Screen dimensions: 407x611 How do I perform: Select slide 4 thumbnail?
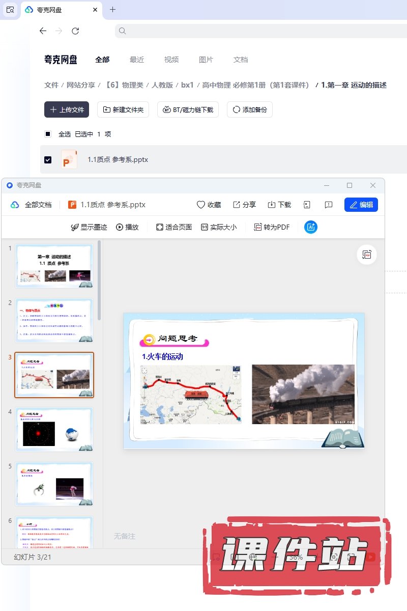point(54,430)
